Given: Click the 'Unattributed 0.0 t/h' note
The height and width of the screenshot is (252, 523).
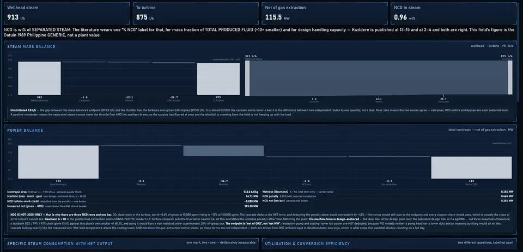Looking at the screenshot, I should pyautogui.click(x=259, y=112).
